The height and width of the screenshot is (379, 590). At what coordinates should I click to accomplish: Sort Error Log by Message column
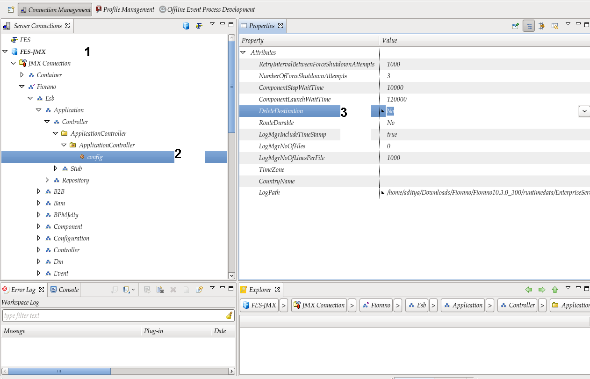(x=71, y=331)
